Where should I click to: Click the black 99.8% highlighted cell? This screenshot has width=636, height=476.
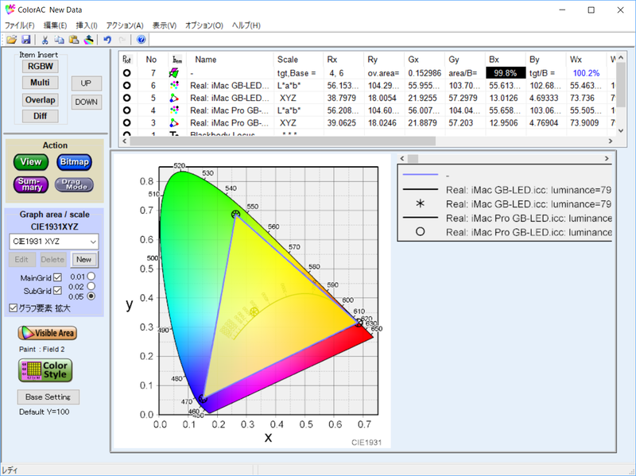click(506, 73)
